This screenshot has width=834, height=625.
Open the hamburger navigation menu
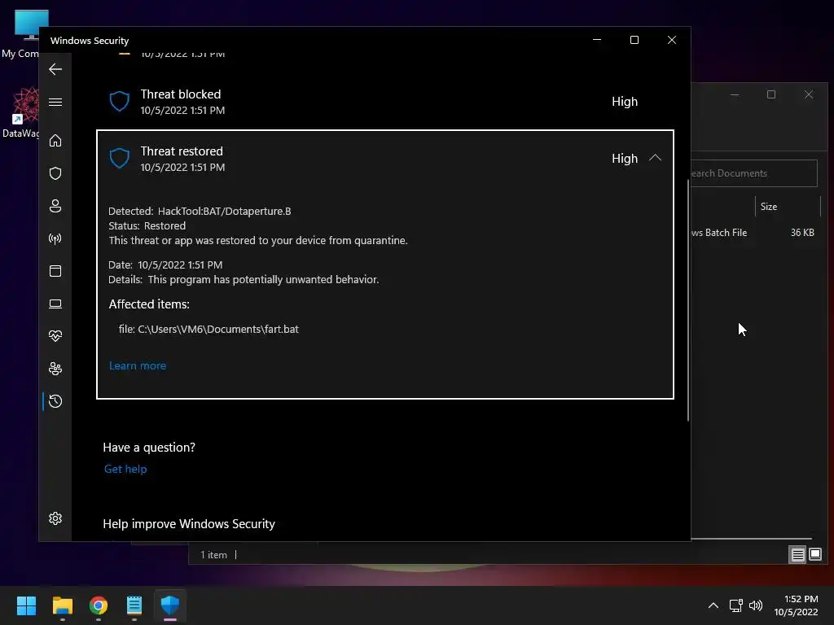[55, 102]
